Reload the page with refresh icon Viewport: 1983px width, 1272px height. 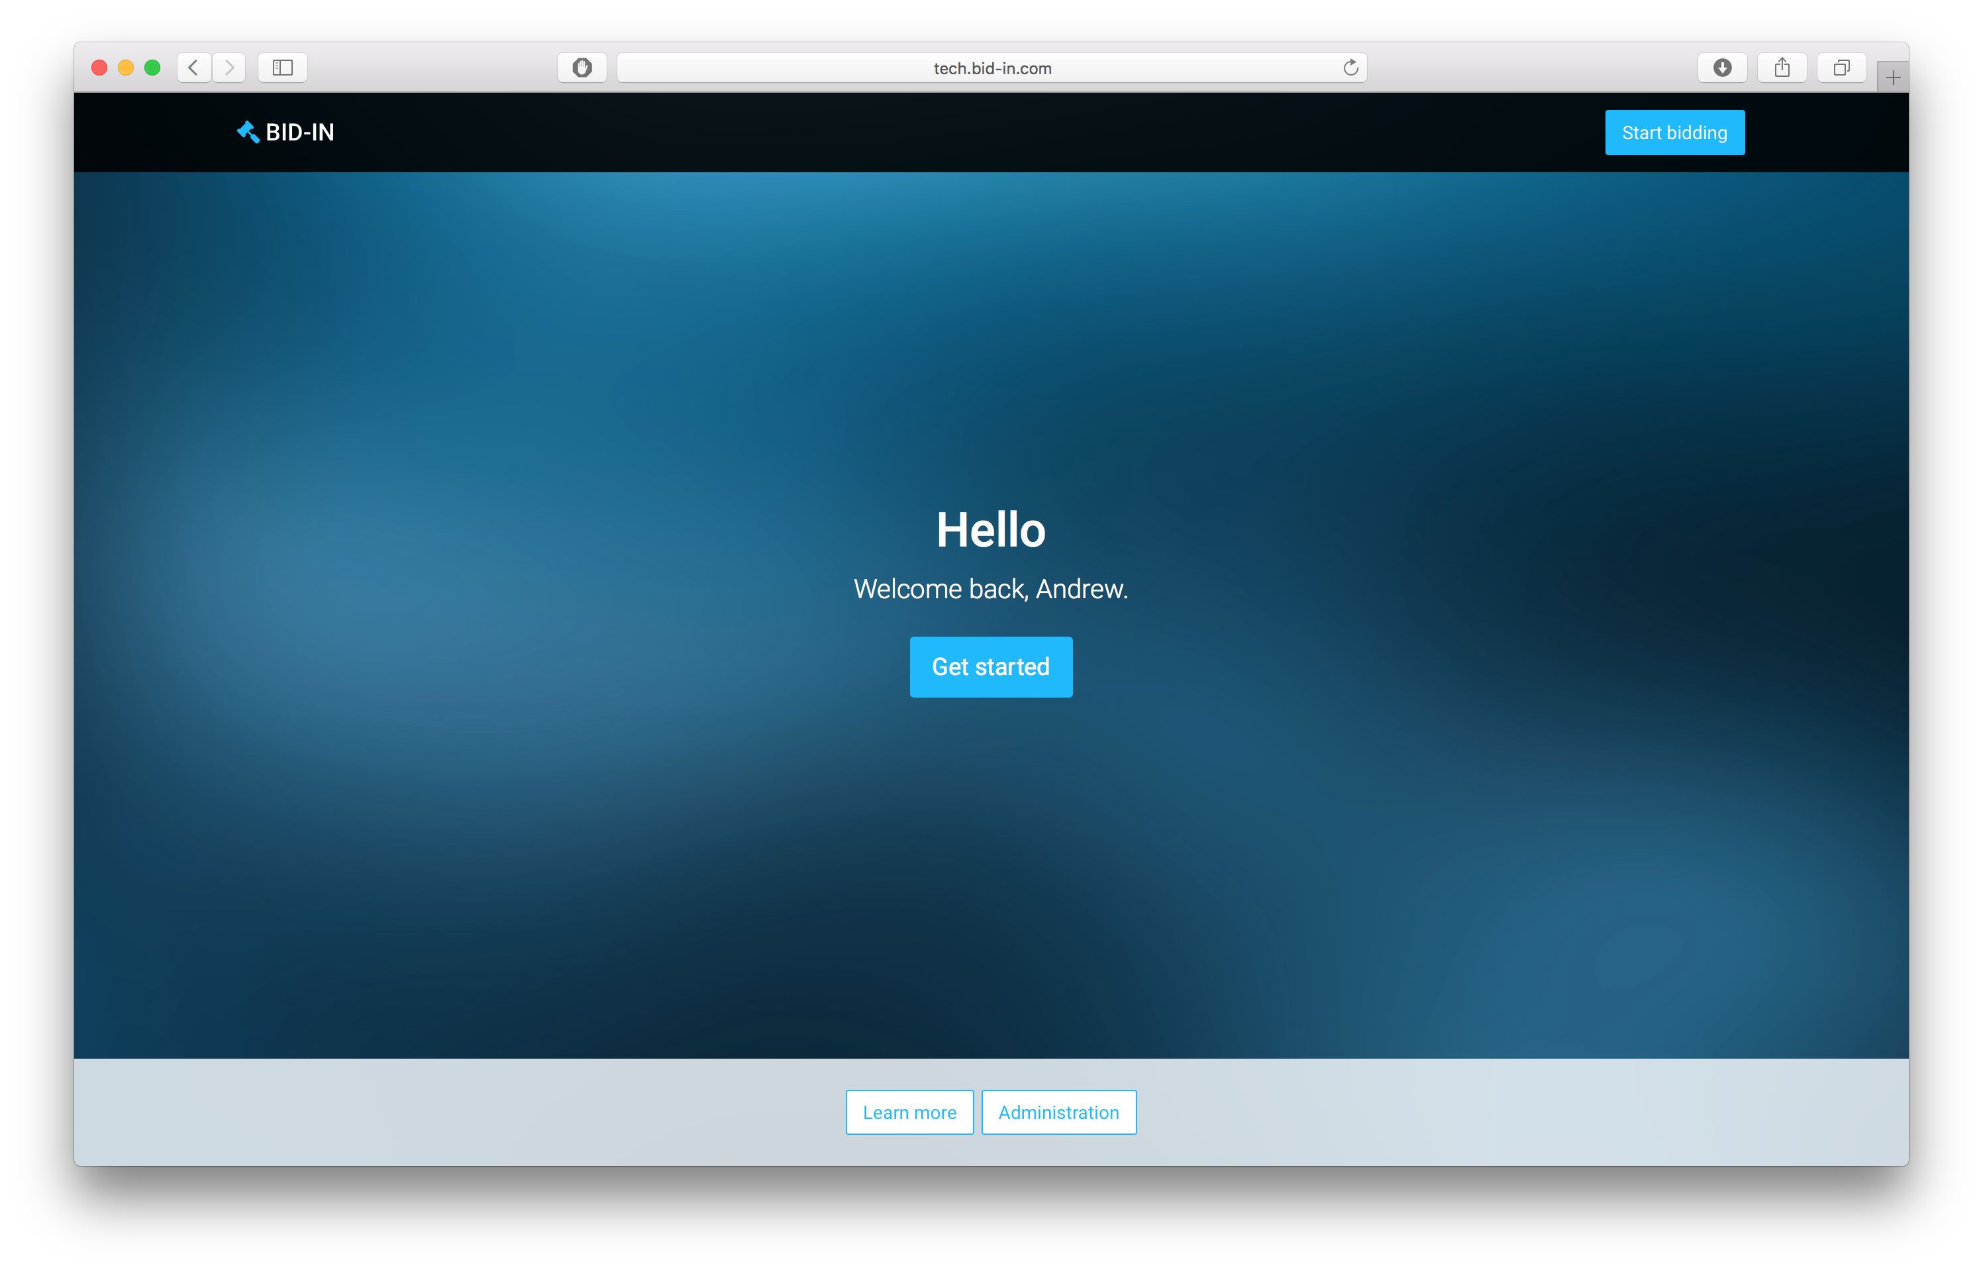[1350, 68]
